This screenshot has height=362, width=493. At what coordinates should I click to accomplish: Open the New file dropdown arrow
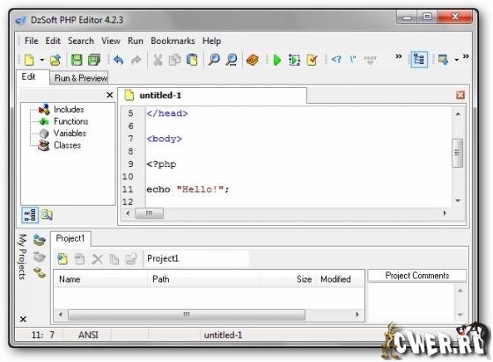point(42,60)
